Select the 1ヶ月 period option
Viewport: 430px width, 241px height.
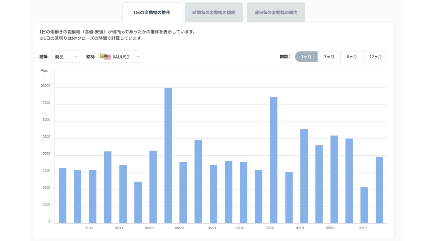[306, 57]
